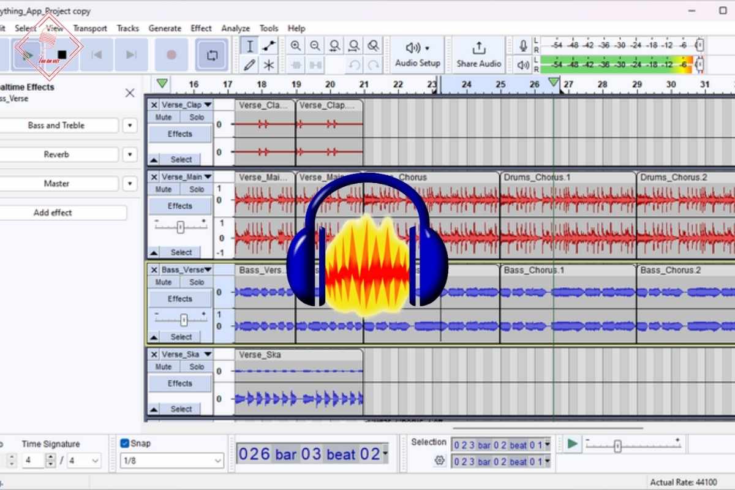The height and width of the screenshot is (490, 735).
Task: Select the Draw pencil tool
Action: click(249, 64)
